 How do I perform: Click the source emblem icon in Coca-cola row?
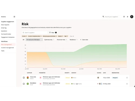(x=98, y=78)
